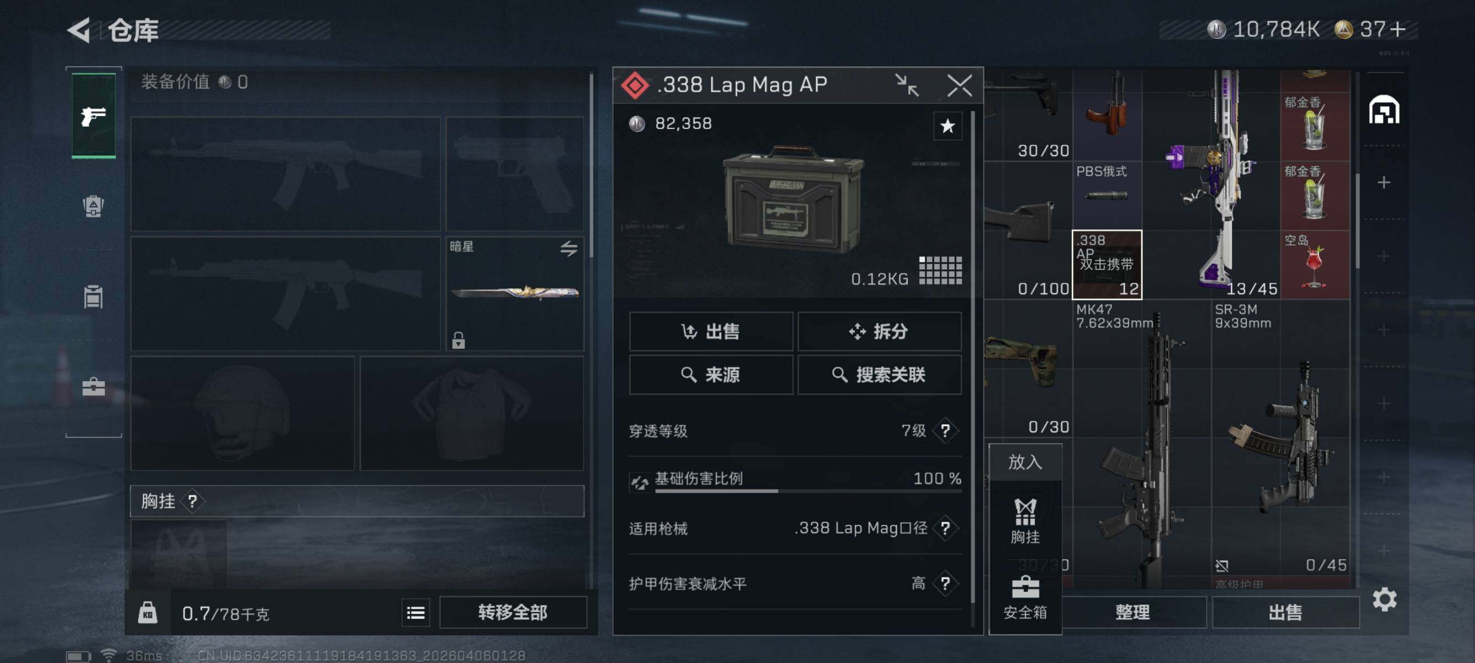This screenshot has height=663, width=1475.
Task: Open the safe box briefcase tab in sidebar
Action: (x=93, y=387)
